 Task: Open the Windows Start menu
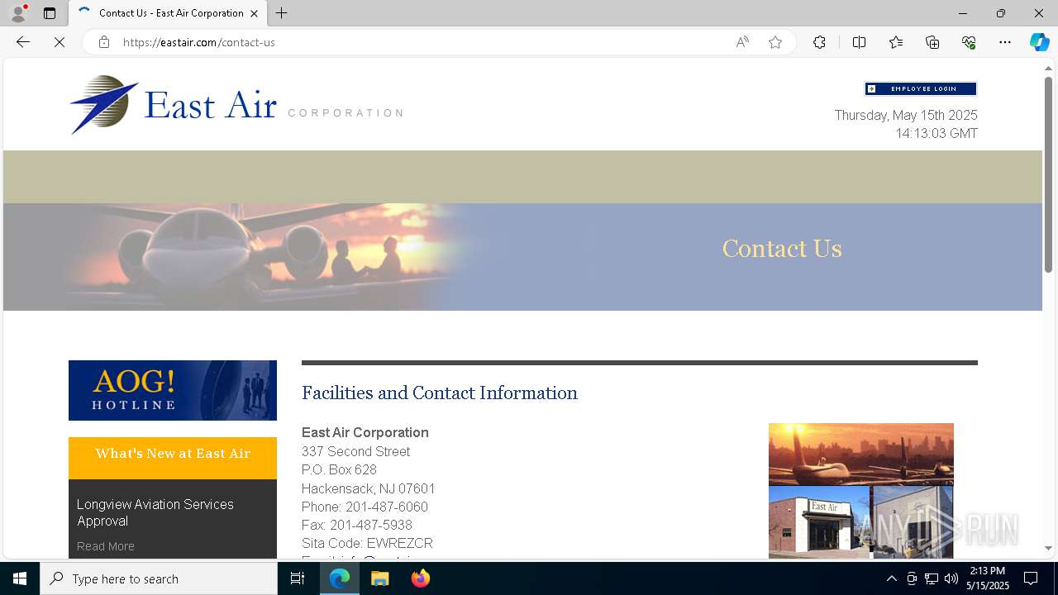pyautogui.click(x=20, y=578)
